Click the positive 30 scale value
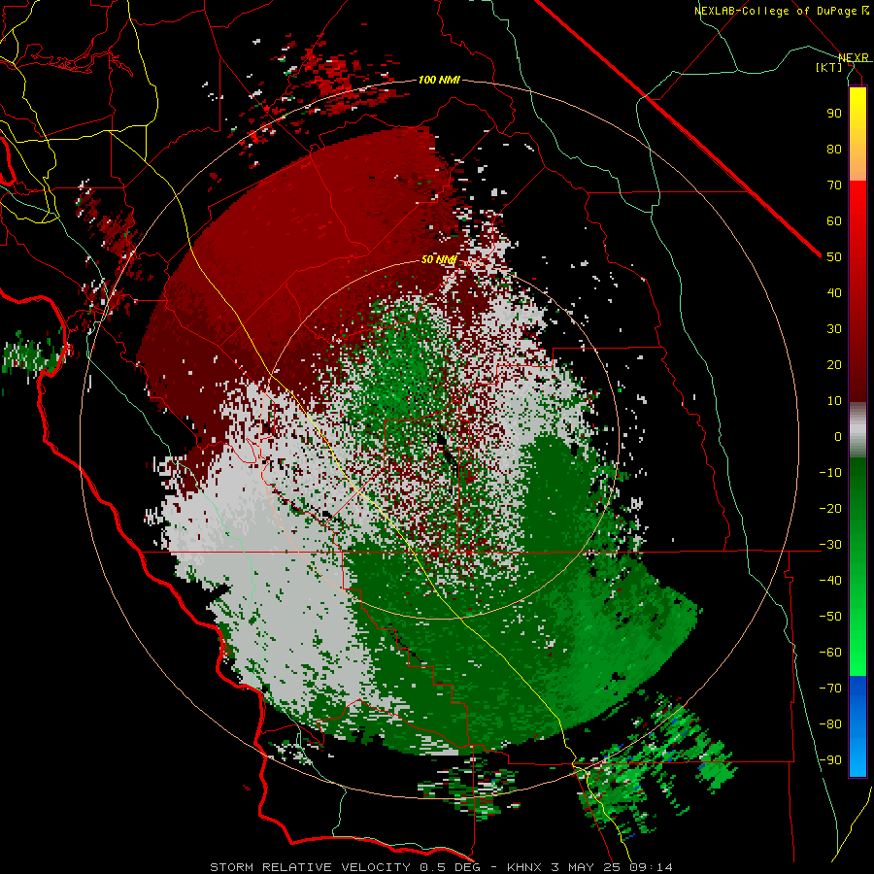874x874 pixels. coord(834,329)
